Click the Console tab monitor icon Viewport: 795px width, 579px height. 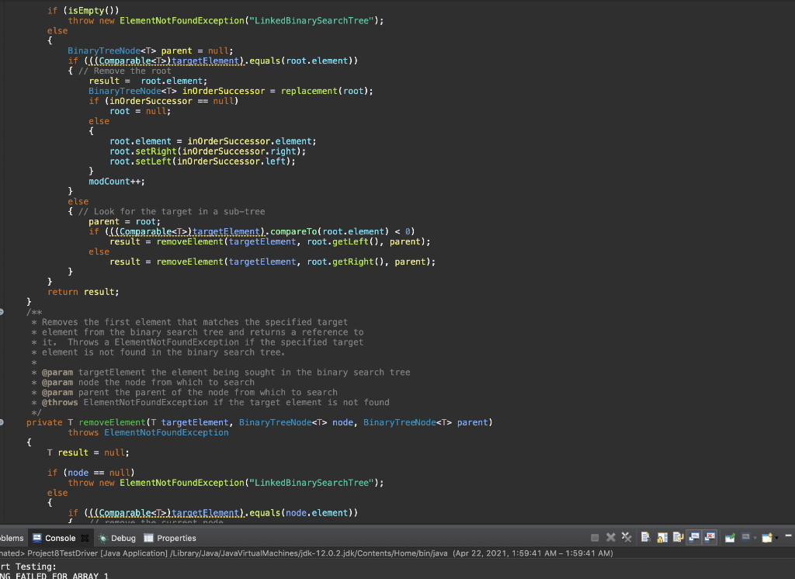click(x=37, y=538)
